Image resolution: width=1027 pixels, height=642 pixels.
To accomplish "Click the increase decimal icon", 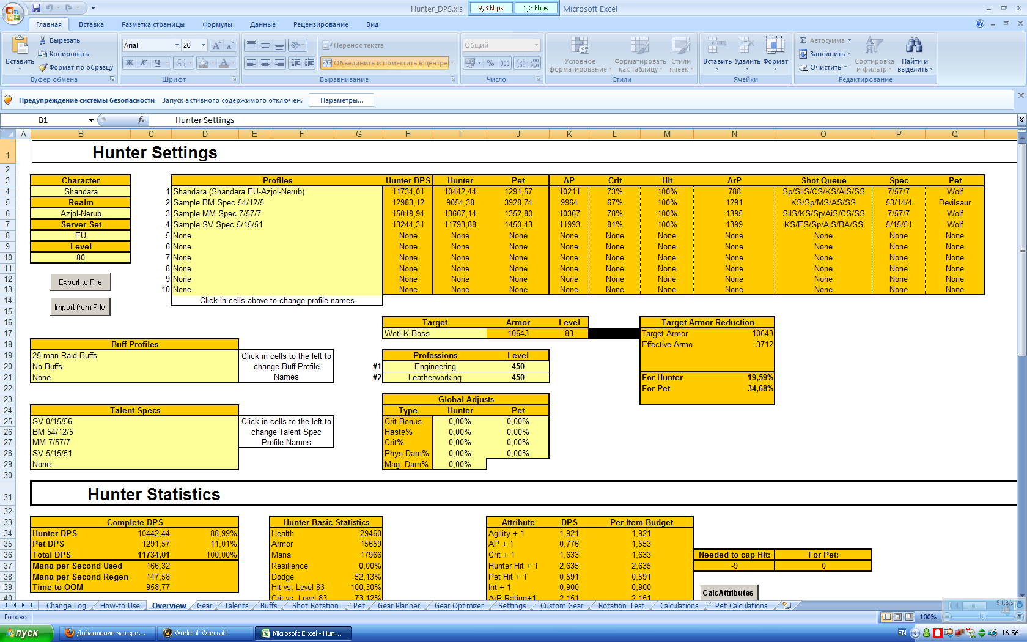I will 520,63.
